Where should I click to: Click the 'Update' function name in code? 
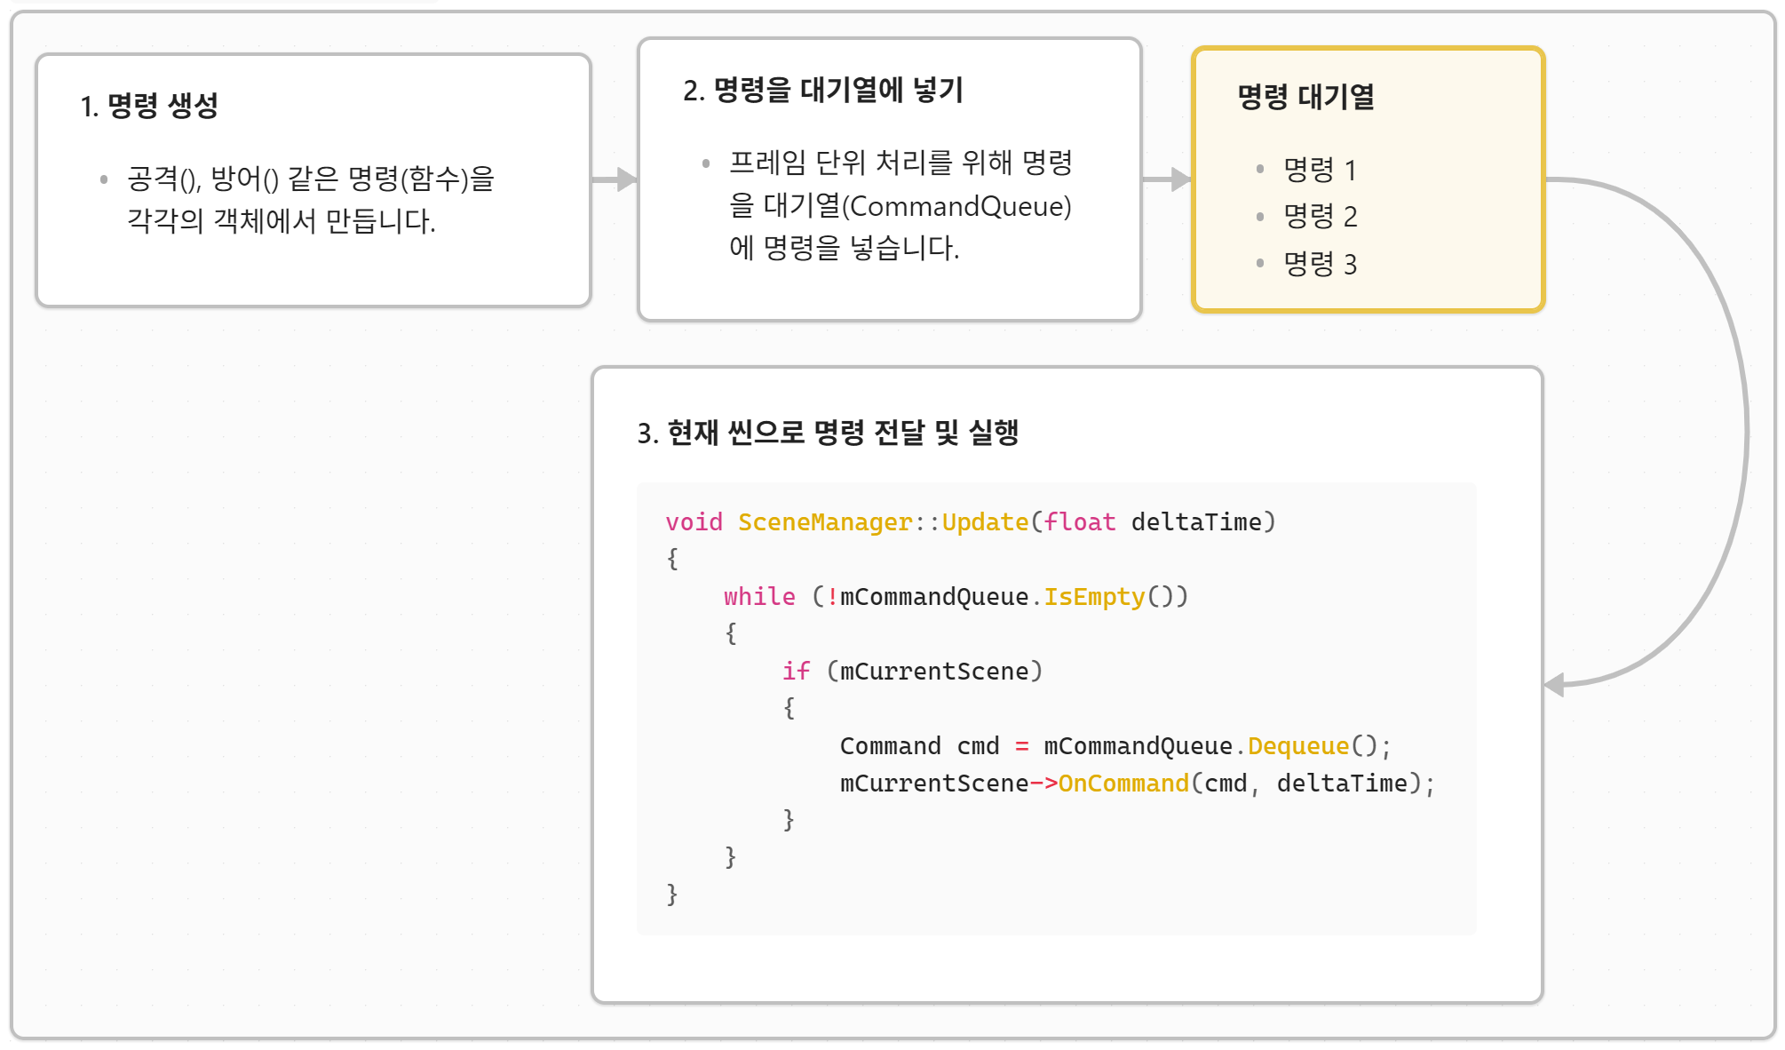[x=984, y=522]
